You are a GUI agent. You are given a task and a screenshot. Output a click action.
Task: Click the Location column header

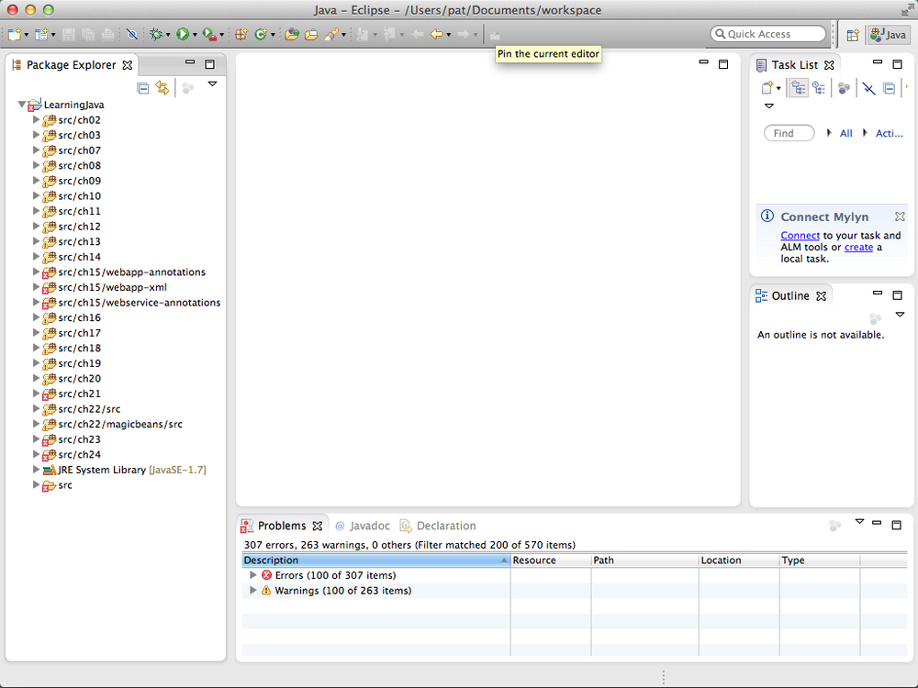[x=739, y=560]
